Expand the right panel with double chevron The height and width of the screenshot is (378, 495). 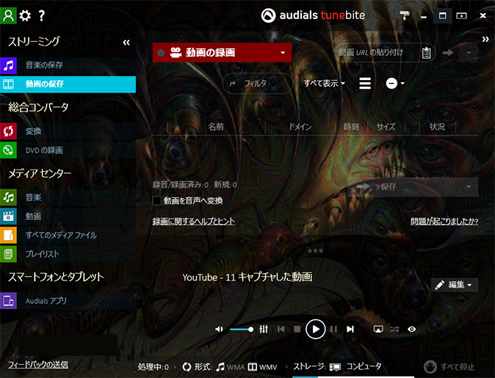[x=485, y=40]
